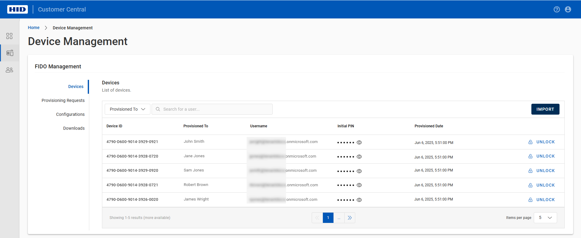Screen dimensions: 581x238
Task: Click the HID logo in header
Action: click(x=18, y=9)
